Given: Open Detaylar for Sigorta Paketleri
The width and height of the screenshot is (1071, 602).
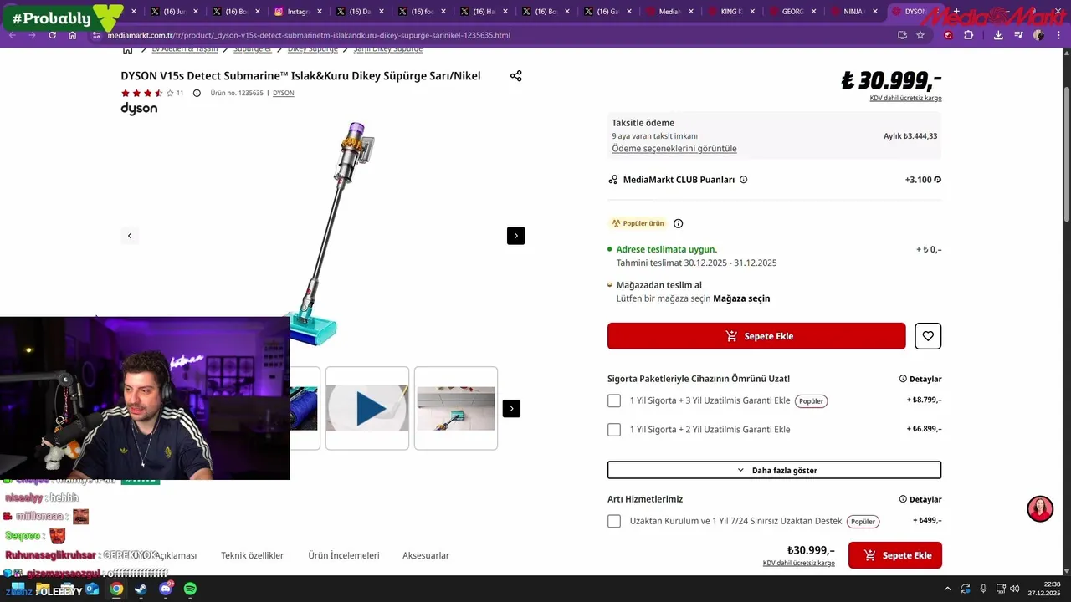Looking at the screenshot, I should point(920,379).
